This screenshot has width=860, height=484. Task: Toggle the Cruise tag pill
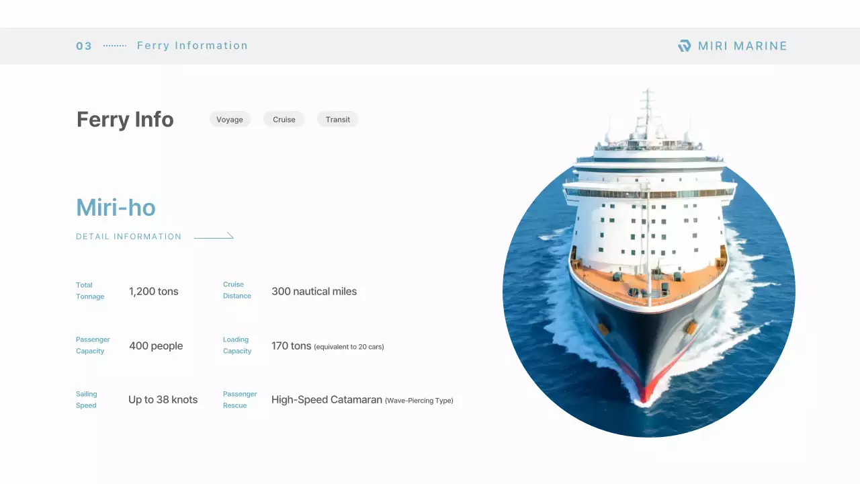[x=284, y=119]
